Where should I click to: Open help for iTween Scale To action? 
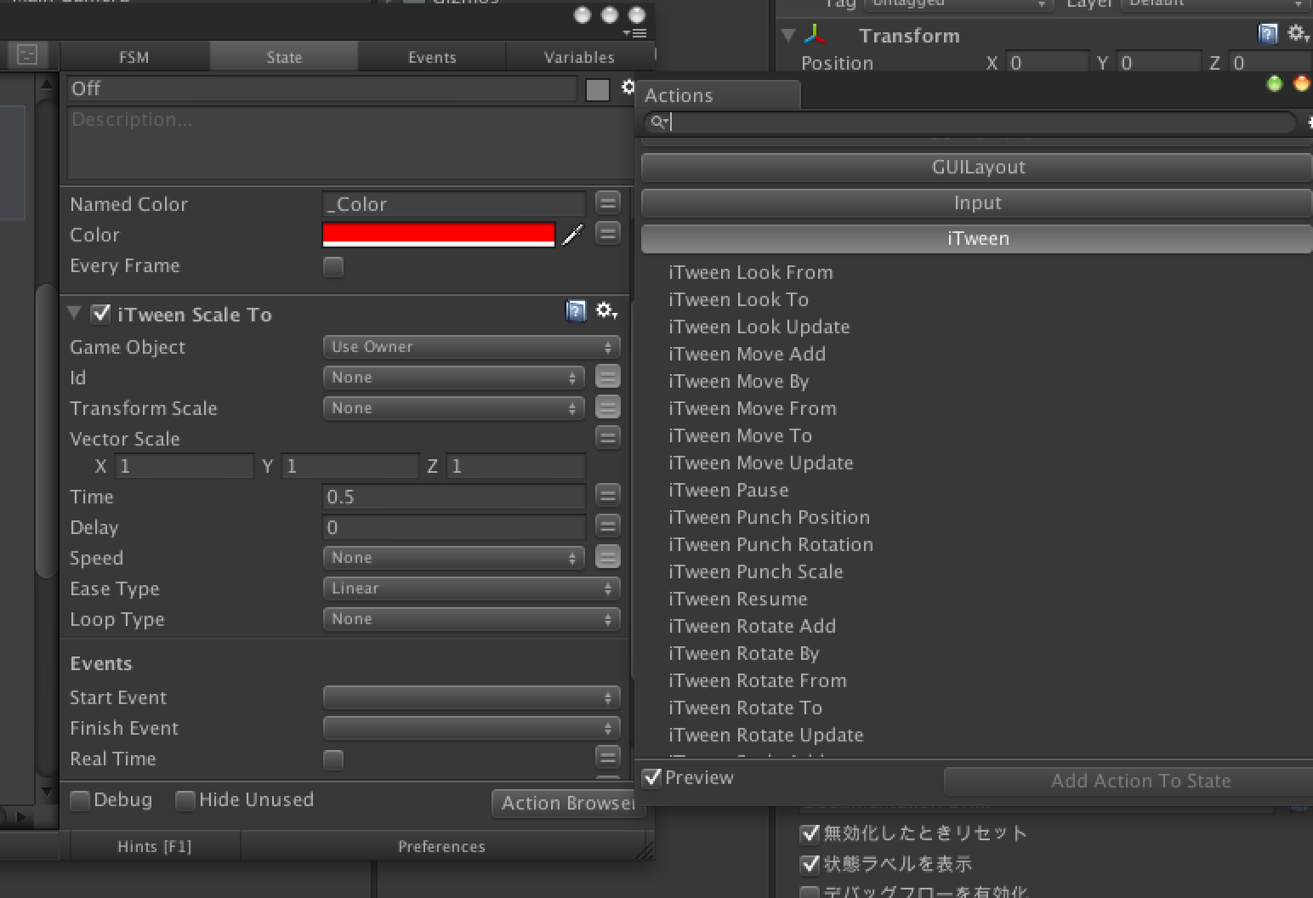[x=576, y=311]
